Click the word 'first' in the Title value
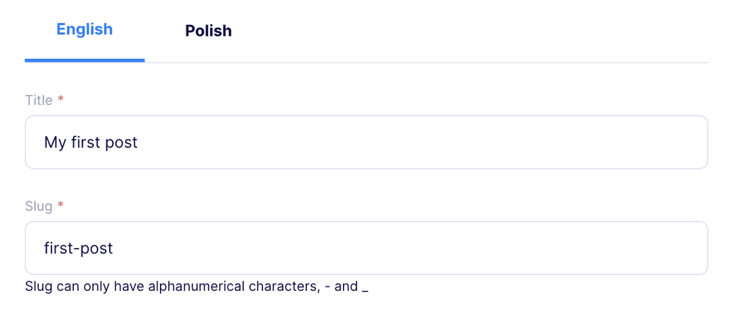732x318 pixels. pos(86,142)
